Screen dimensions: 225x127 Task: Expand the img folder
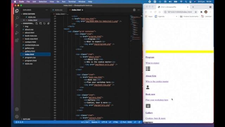[x=27, y=26]
